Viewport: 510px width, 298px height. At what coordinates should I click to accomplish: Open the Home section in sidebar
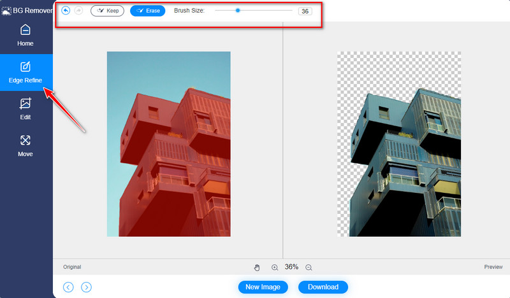(25, 36)
